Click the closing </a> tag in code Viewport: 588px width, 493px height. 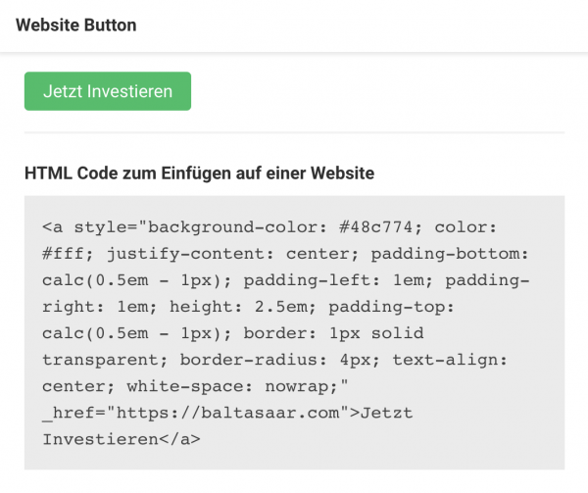click(x=179, y=439)
